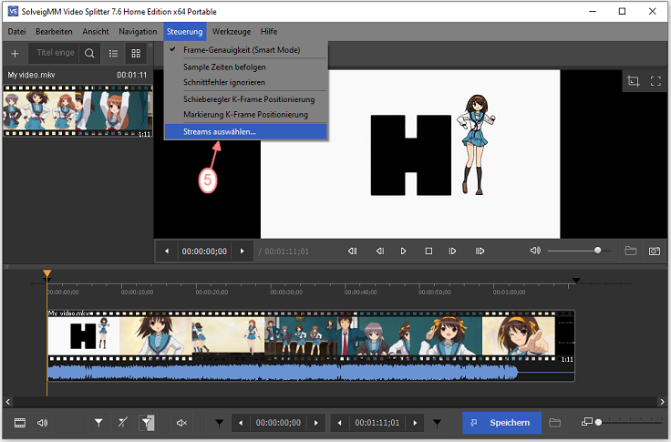The image size is (671, 442).
Task: Click the black end marker on ruler
Action: click(576, 281)
